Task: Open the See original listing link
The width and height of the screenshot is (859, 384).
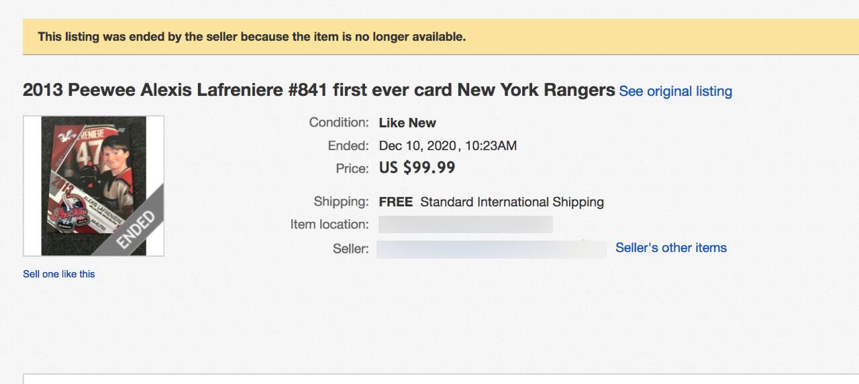Action: click(675, 91)
